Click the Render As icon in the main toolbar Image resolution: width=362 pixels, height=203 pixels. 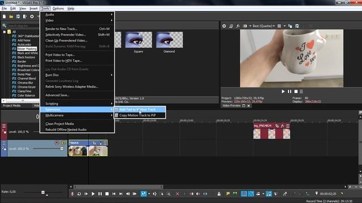tap(25, 16)
